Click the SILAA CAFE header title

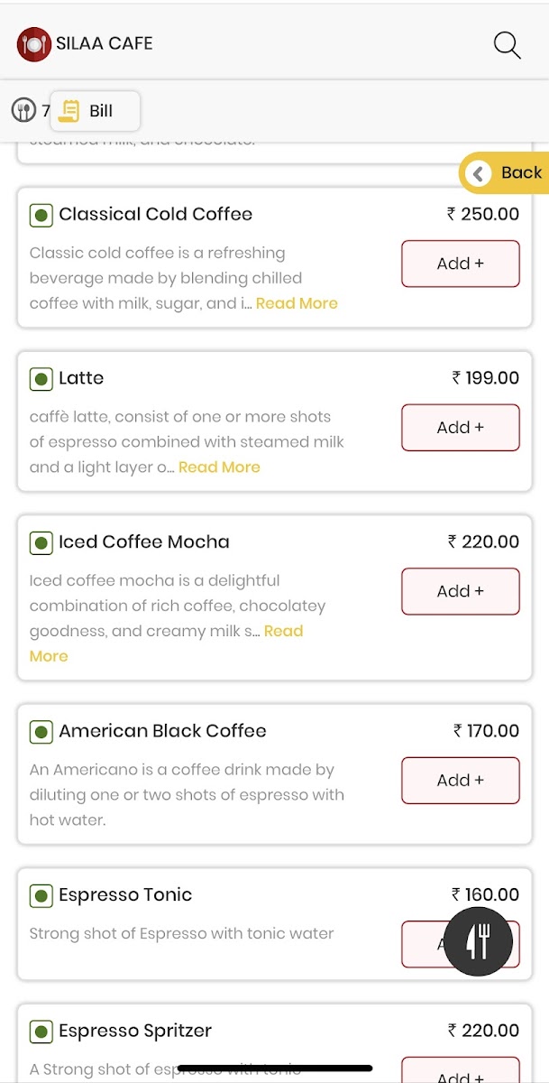(x=105, y=43)
